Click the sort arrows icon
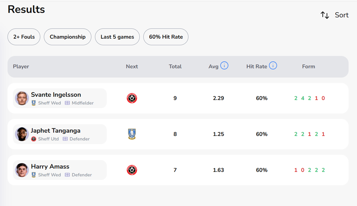 [325, 15]
